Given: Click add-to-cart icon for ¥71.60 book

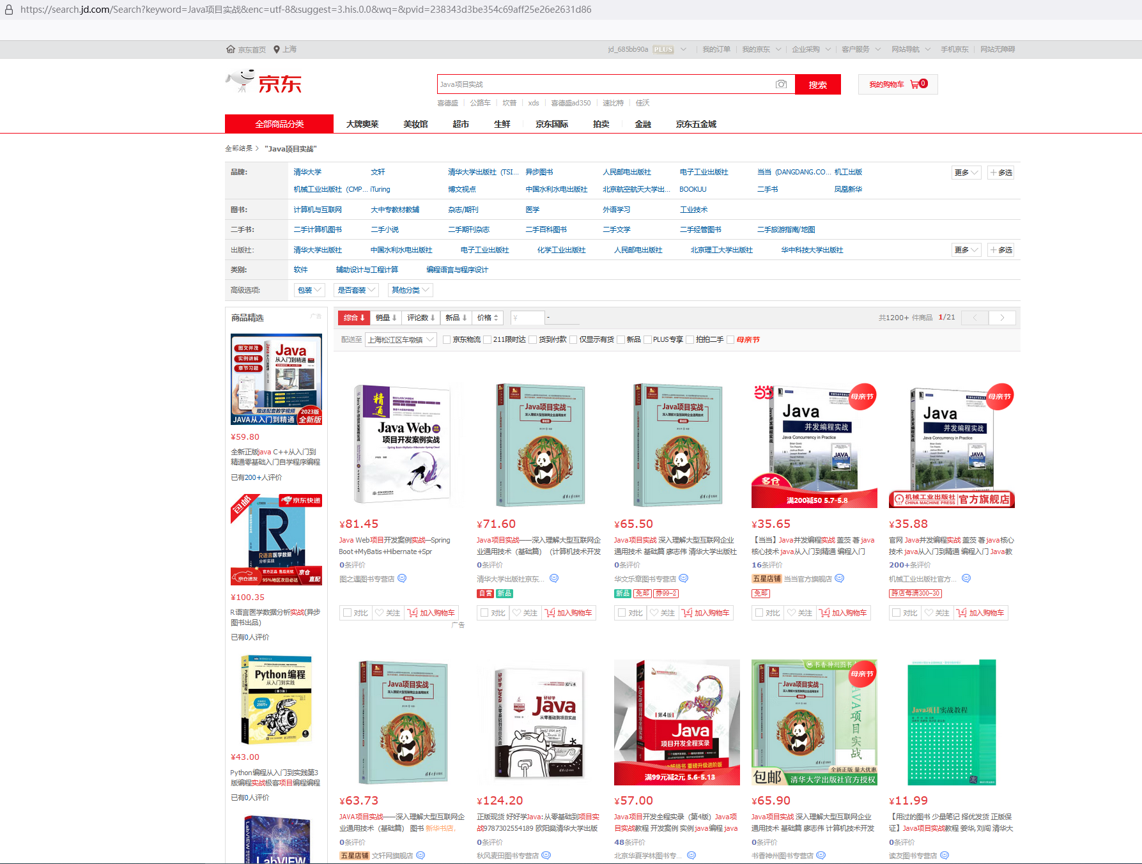Looking at the screenshot, I should 550,613.
